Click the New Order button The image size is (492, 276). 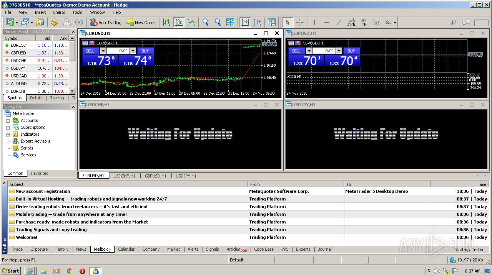click(141, 22)
